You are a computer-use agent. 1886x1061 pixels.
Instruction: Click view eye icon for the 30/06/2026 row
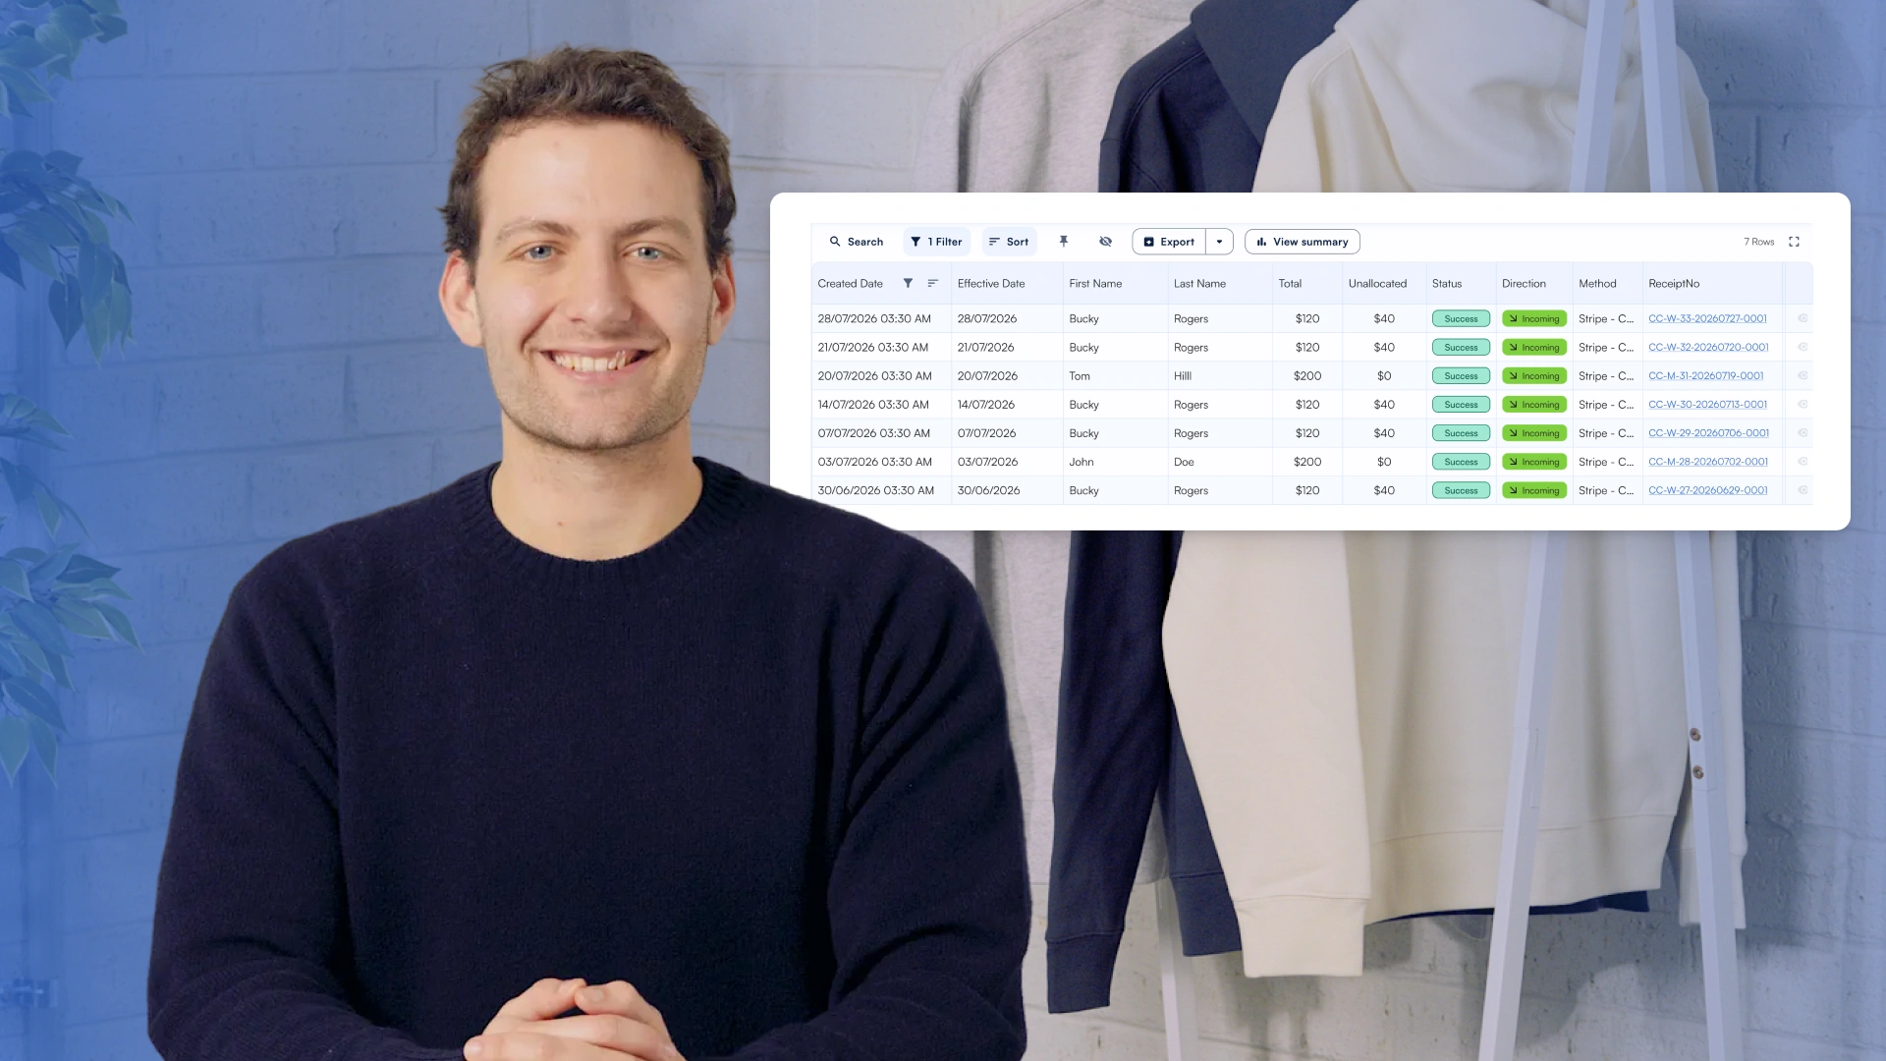tap(1803, 489)
